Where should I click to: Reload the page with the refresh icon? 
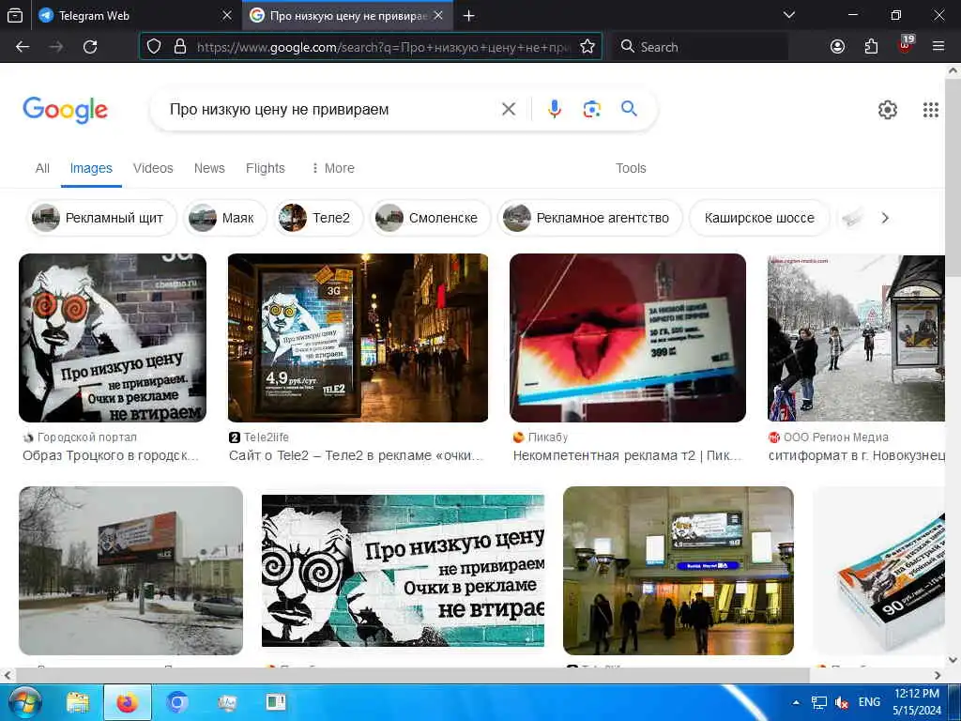90,47
